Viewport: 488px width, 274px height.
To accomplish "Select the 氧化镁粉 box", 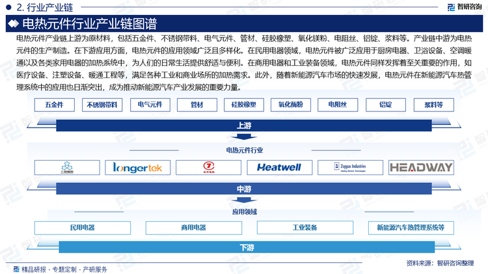I will click(x=291, y=105).
